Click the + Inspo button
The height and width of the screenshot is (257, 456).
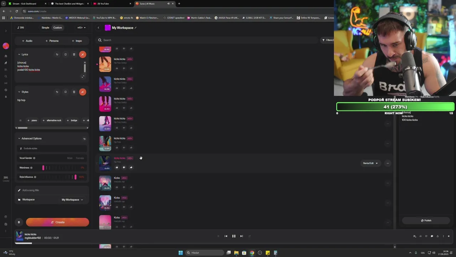coord(77,41)
